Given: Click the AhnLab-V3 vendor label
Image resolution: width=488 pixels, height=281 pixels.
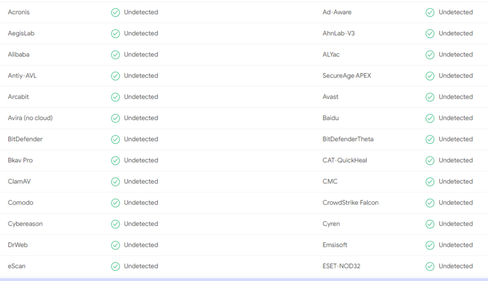Looking at the screenshot, I should (x=338, y=34).
